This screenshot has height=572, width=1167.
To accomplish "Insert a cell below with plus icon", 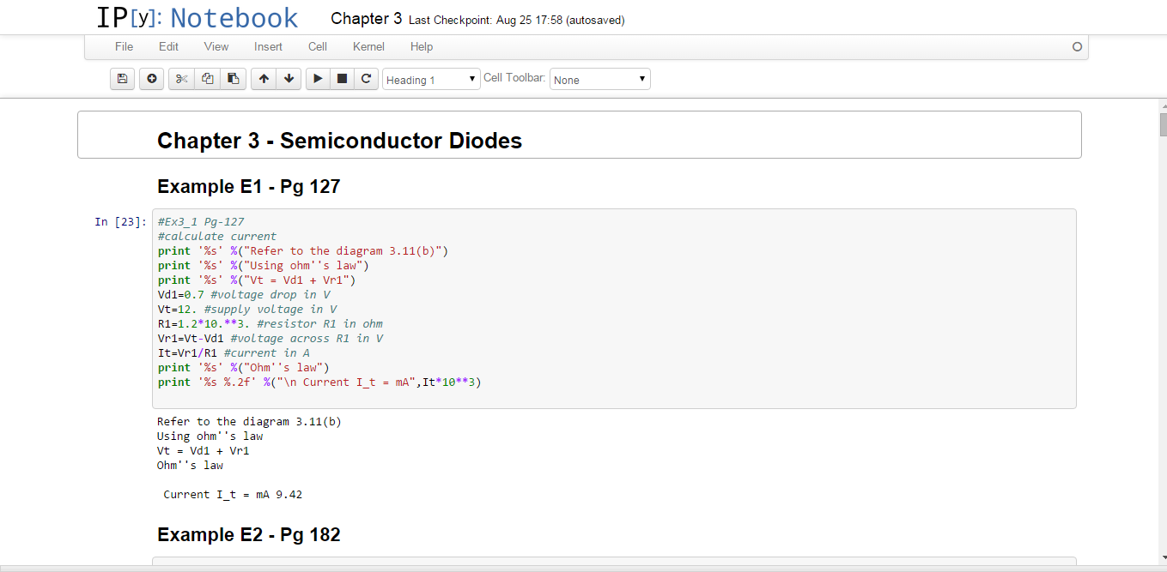I will click(152, 79).
